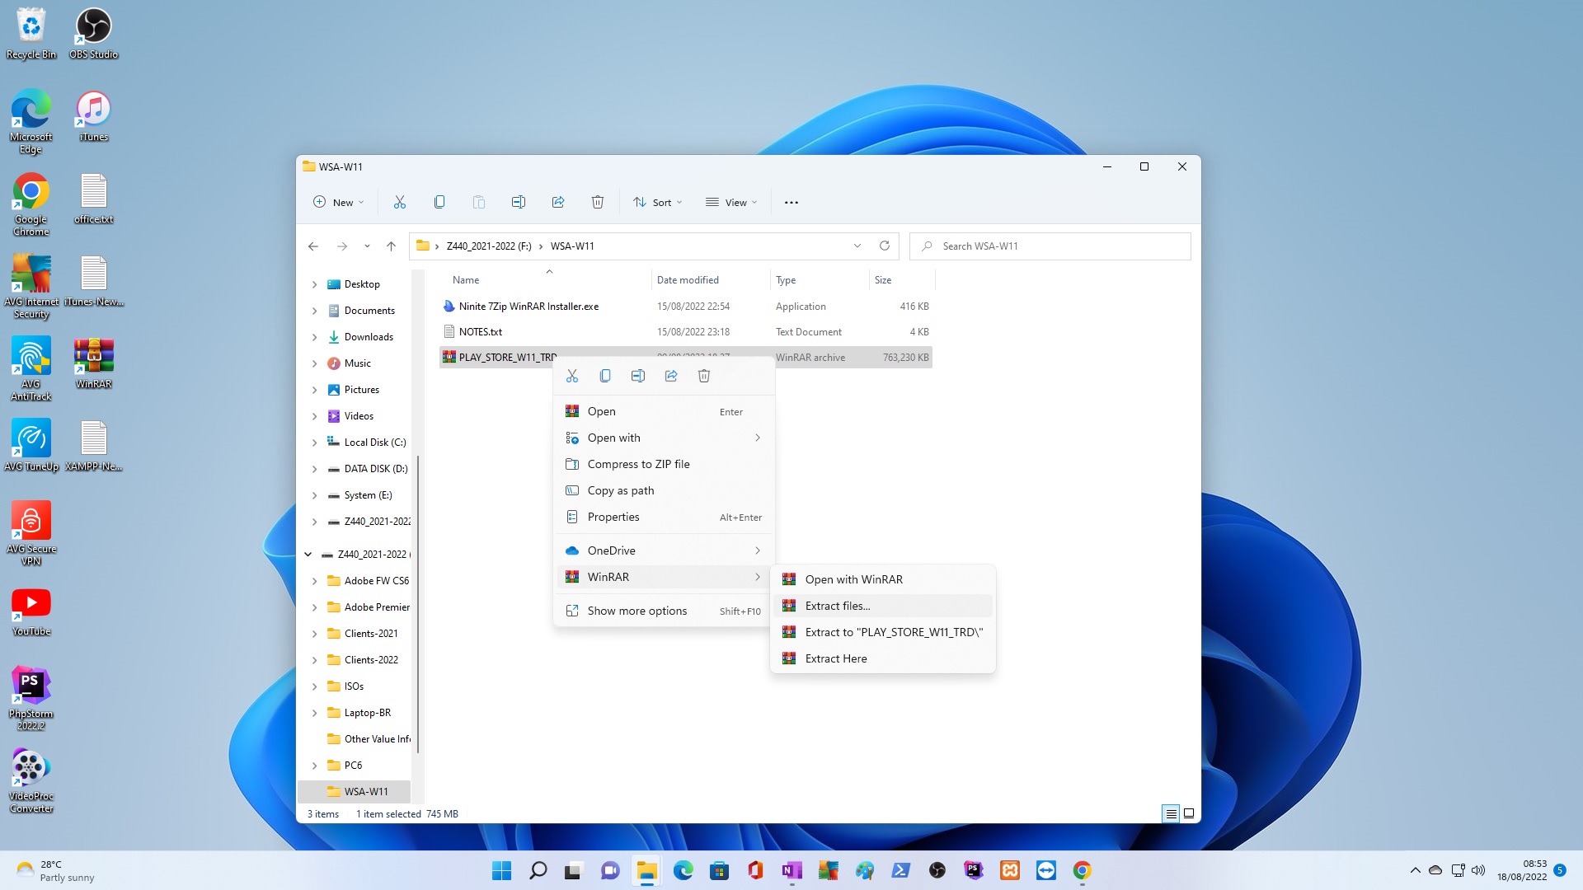Choose Show more options
Viewport: 1583px width, 890px height.
(665, 611)
